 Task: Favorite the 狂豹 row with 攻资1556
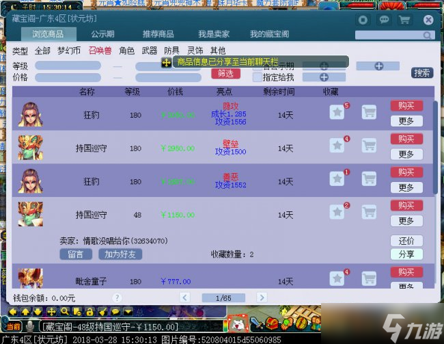pos(337,112)
